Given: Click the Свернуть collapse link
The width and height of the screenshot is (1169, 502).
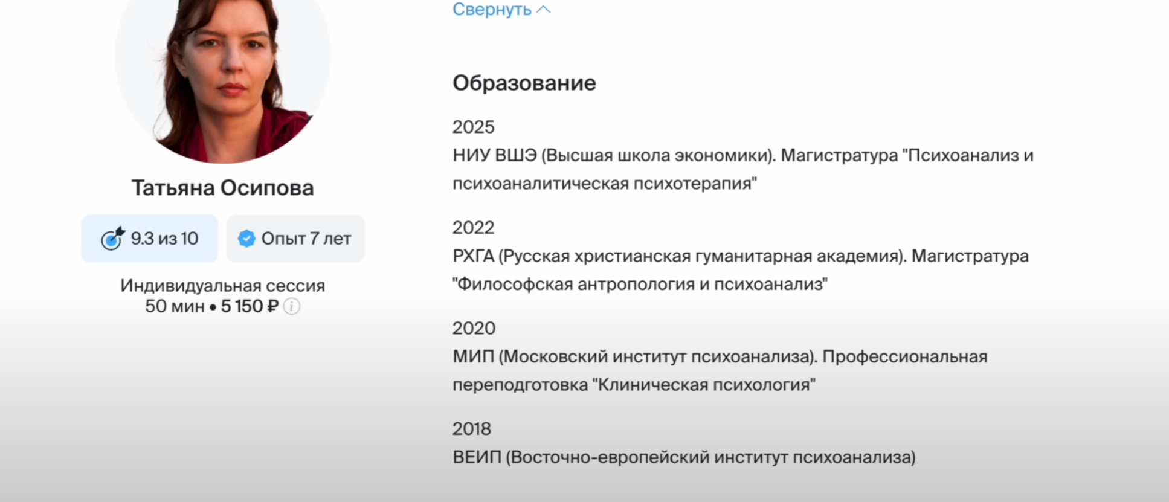Looking at the screenshot, I should (x=492, y=10).
